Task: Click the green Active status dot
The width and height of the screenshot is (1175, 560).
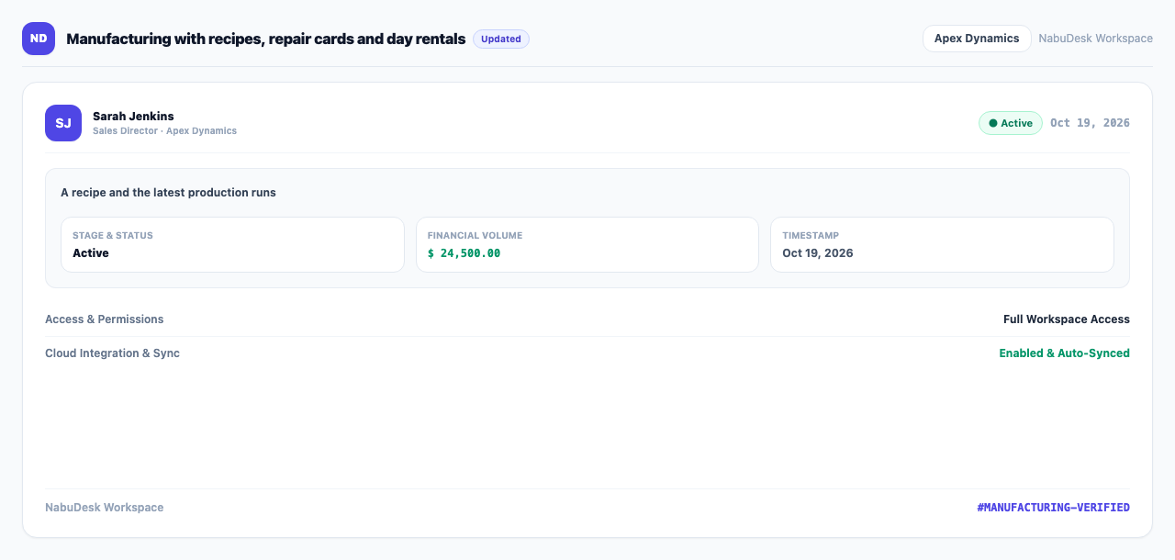Action: [x=993, y=123]
